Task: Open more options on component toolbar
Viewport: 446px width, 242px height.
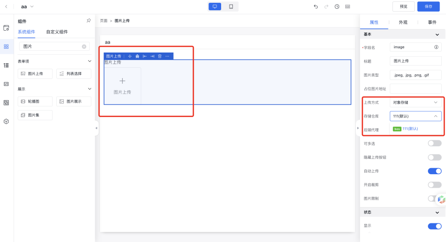Action: [x=167, y=56]
